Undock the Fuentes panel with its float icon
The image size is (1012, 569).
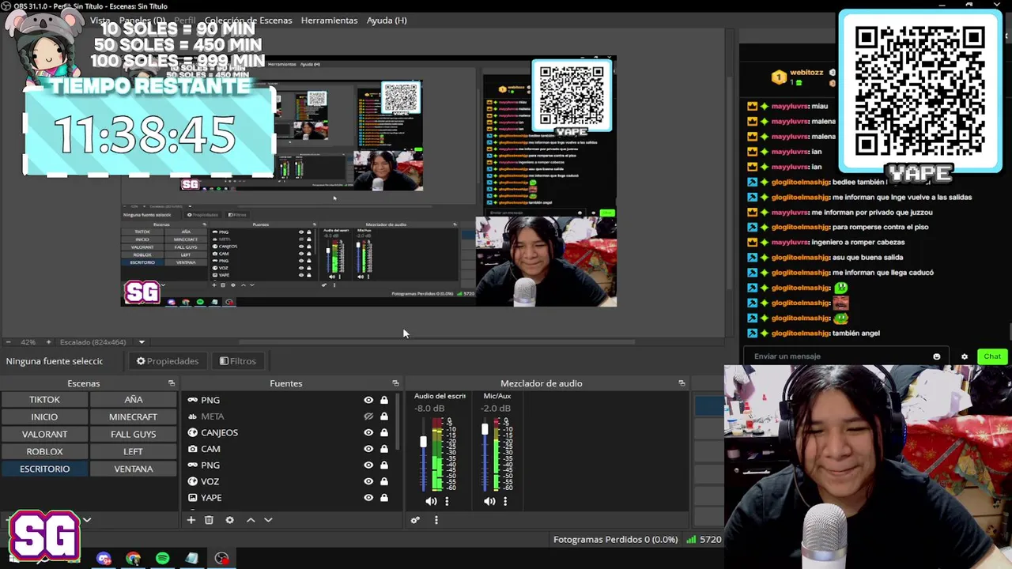click(396, 383)
